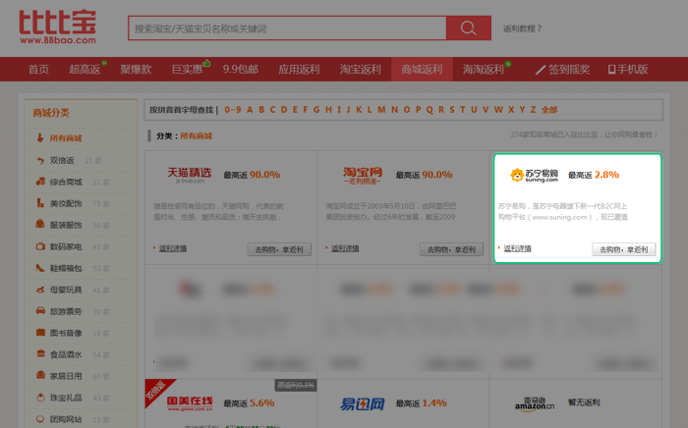Click the 国美在线 logo
This screenshot has width=688, height=428.
pyautogui.click(x=190, y=403)
